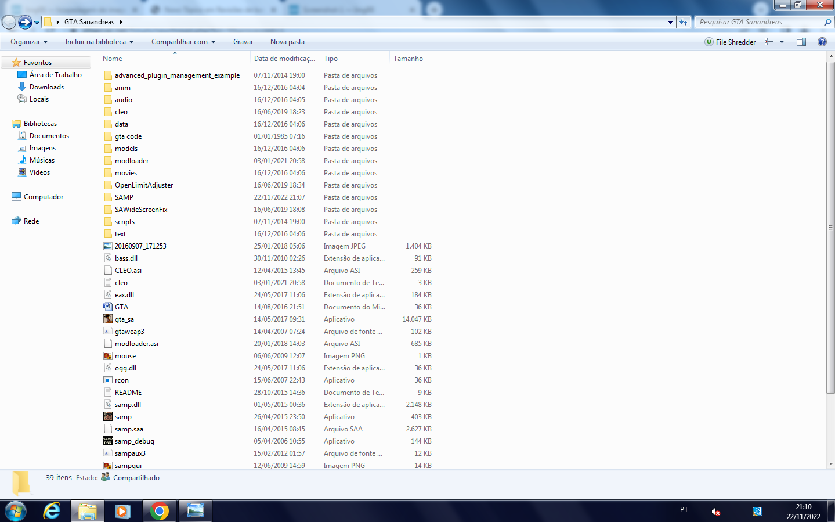Click the vertical scrollbar down arrow
This screenshot has height=522, width=835.
coord(830,463)
